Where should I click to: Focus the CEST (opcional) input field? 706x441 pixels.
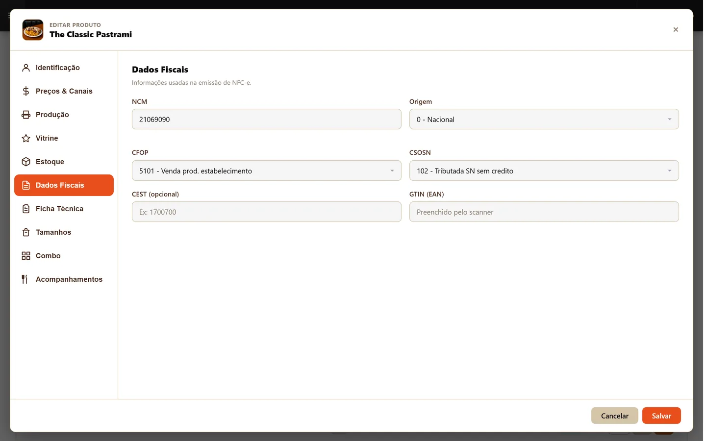[x=266, y=212]
